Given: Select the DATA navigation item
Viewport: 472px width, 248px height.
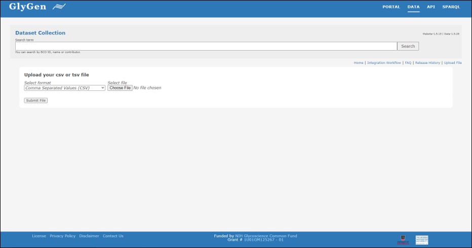Looking at the screenshot, I should (413, 7).
